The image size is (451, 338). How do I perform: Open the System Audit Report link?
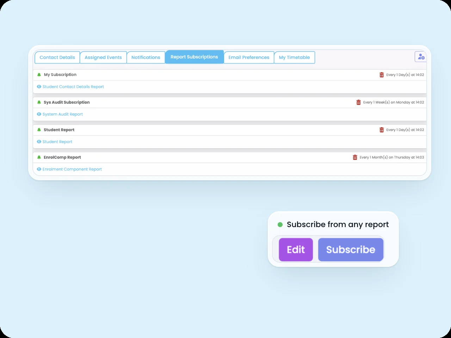point(63,114)
